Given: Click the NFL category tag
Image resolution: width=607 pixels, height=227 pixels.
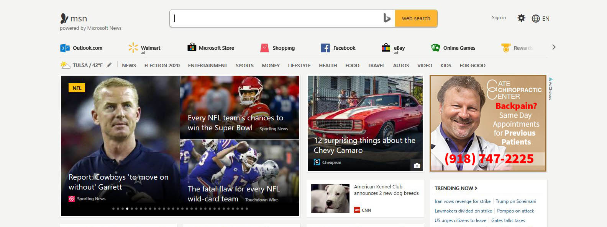Looking at the screenshot, I should click(x=77, y=88).
